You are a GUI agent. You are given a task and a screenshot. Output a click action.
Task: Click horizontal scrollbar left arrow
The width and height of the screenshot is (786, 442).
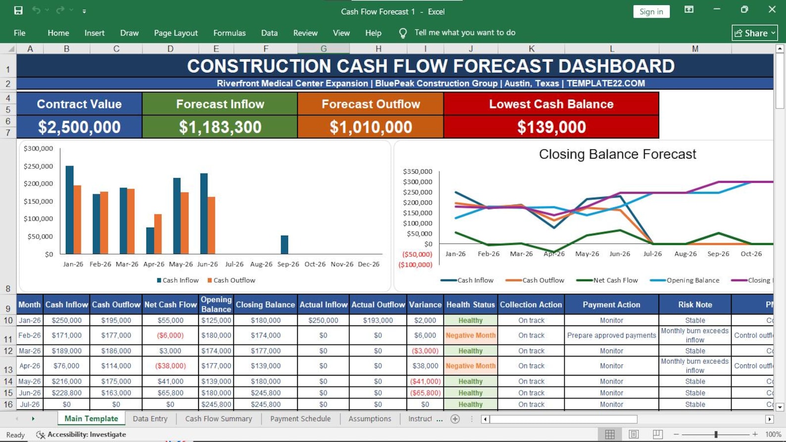coord(485,419)
